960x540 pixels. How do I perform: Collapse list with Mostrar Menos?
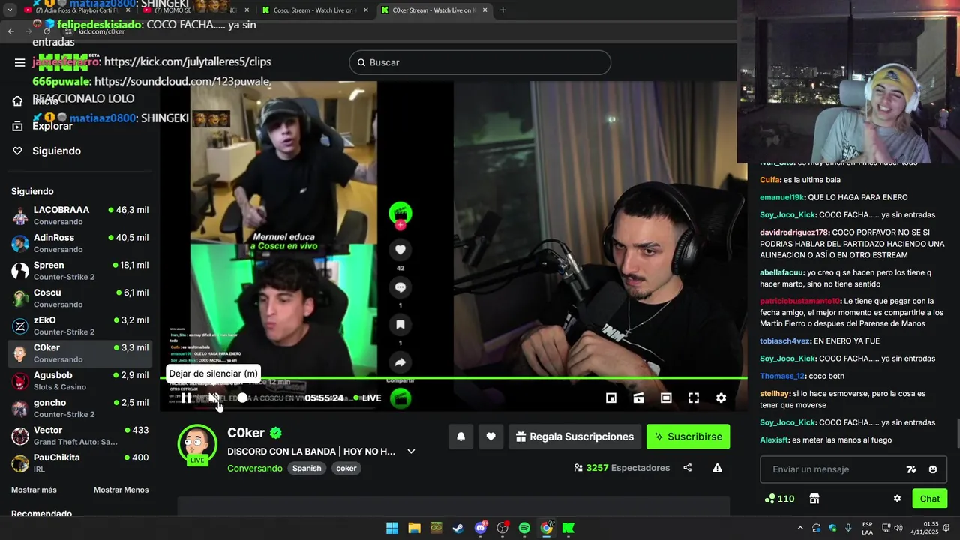pos(121,490)
